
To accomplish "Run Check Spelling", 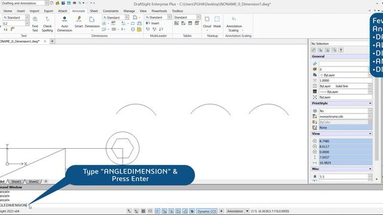I will 47,24.
